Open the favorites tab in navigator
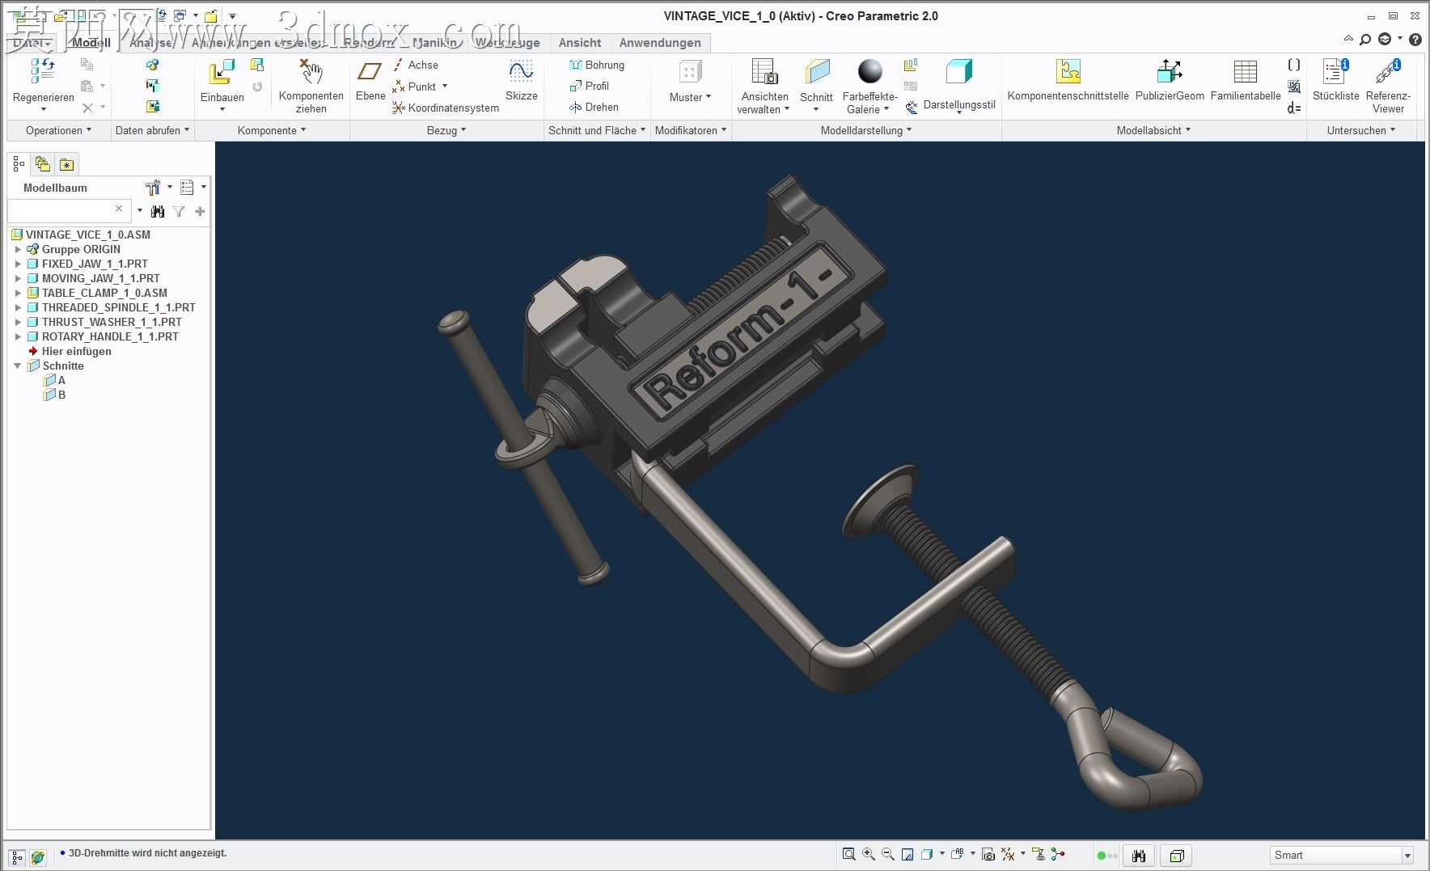This screenshot has height=871, width=1430. pos(66,164)
